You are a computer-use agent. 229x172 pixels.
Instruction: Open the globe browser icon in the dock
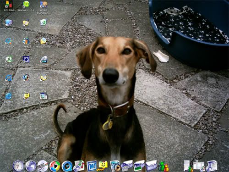[x=31, y=166]
